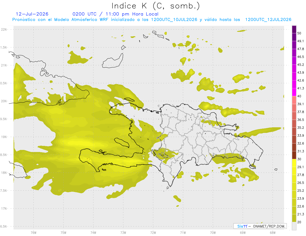The image size is (306, 236).
Task: Click the gray below-20 swatch at legend bottom
Action: click(294, 226)
